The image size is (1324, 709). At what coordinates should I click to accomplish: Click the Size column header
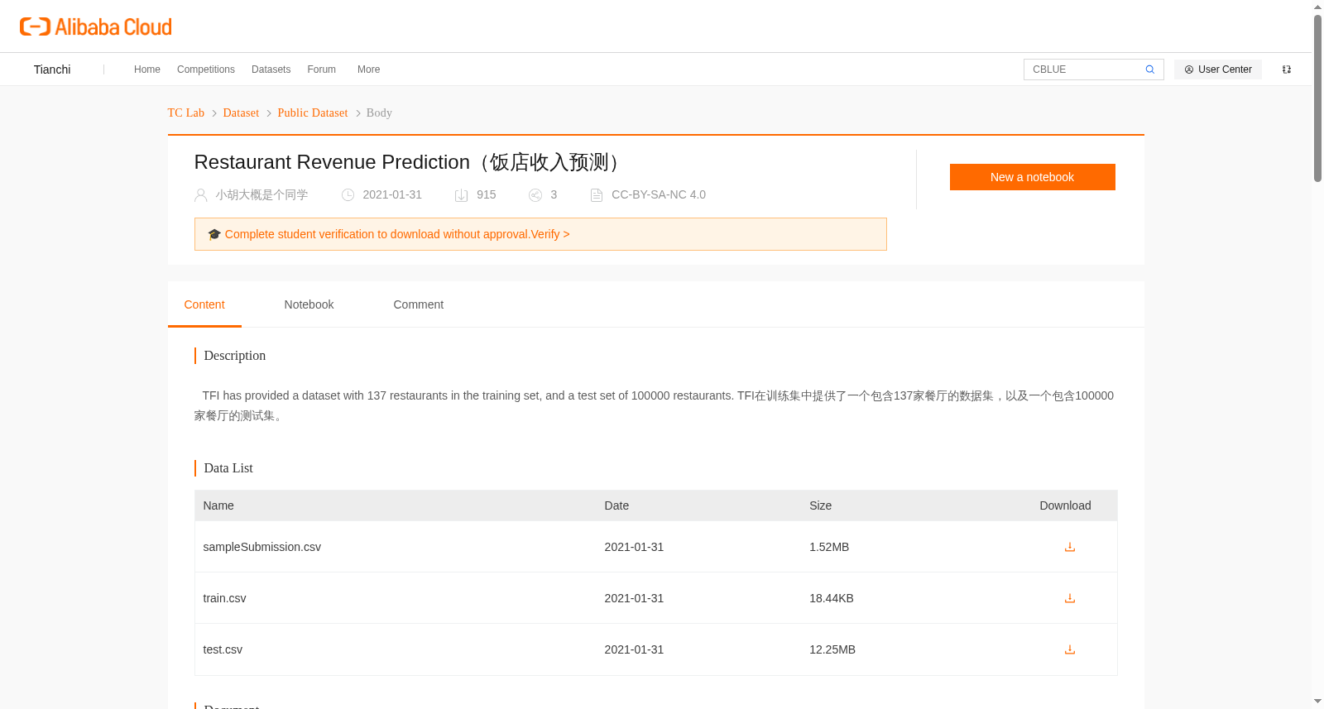click(x=821, y=505)
